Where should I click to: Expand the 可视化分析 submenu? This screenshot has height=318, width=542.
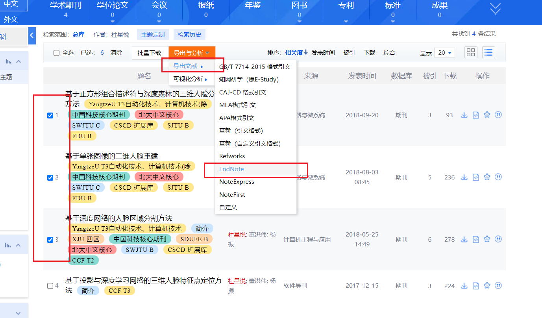pos(192,79)
